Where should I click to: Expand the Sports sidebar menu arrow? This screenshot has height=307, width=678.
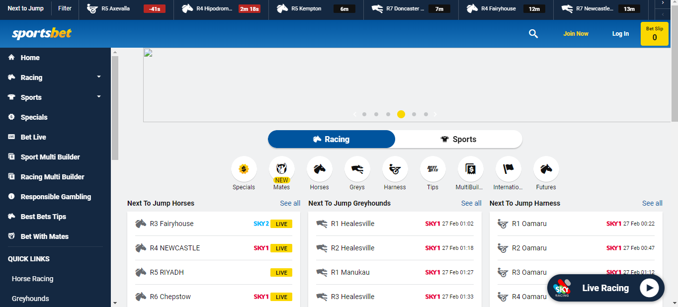[x=98, y=97]
